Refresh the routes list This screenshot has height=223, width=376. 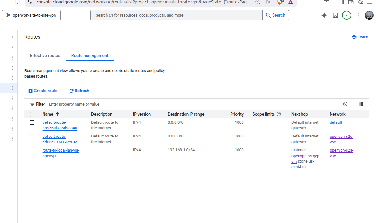[79, 91]
